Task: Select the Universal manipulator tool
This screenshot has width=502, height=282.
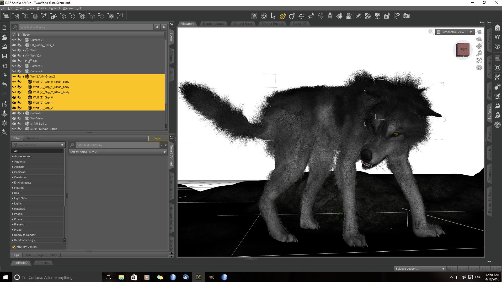Action: point(282,16)
